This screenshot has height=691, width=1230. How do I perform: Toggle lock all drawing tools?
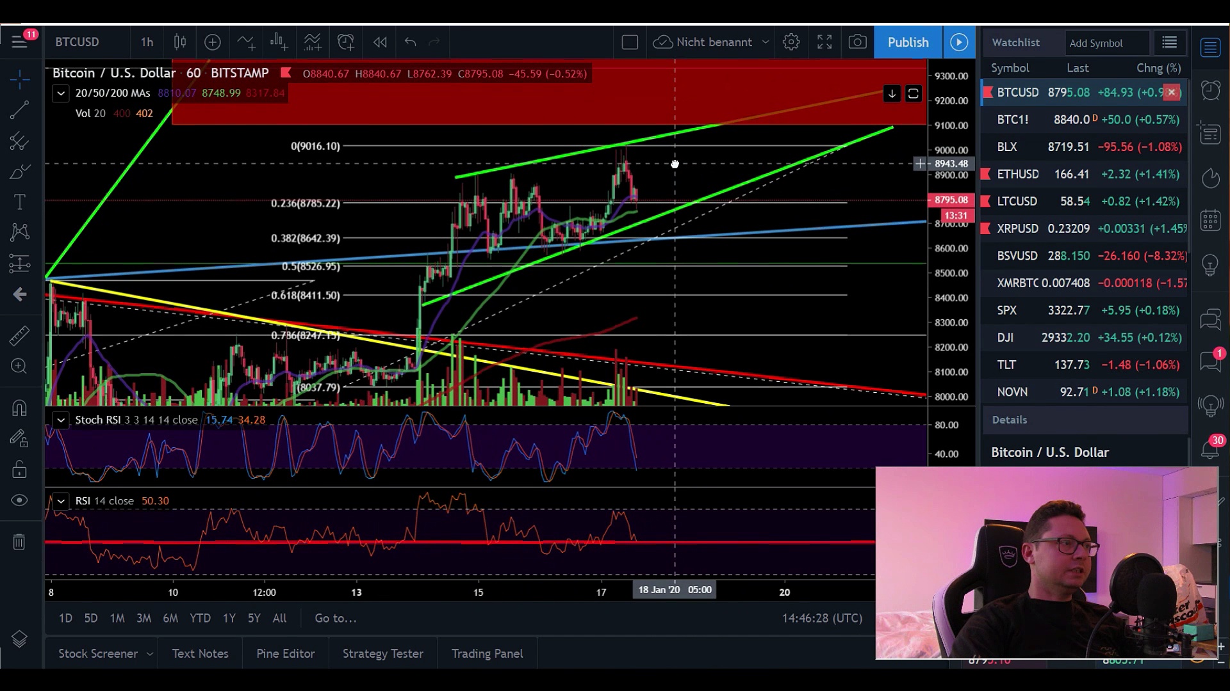[x=19, y=470]
